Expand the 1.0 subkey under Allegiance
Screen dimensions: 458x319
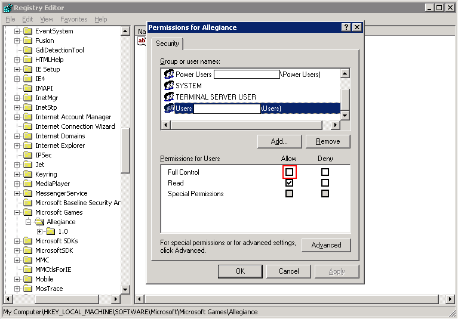coord(40,231)
